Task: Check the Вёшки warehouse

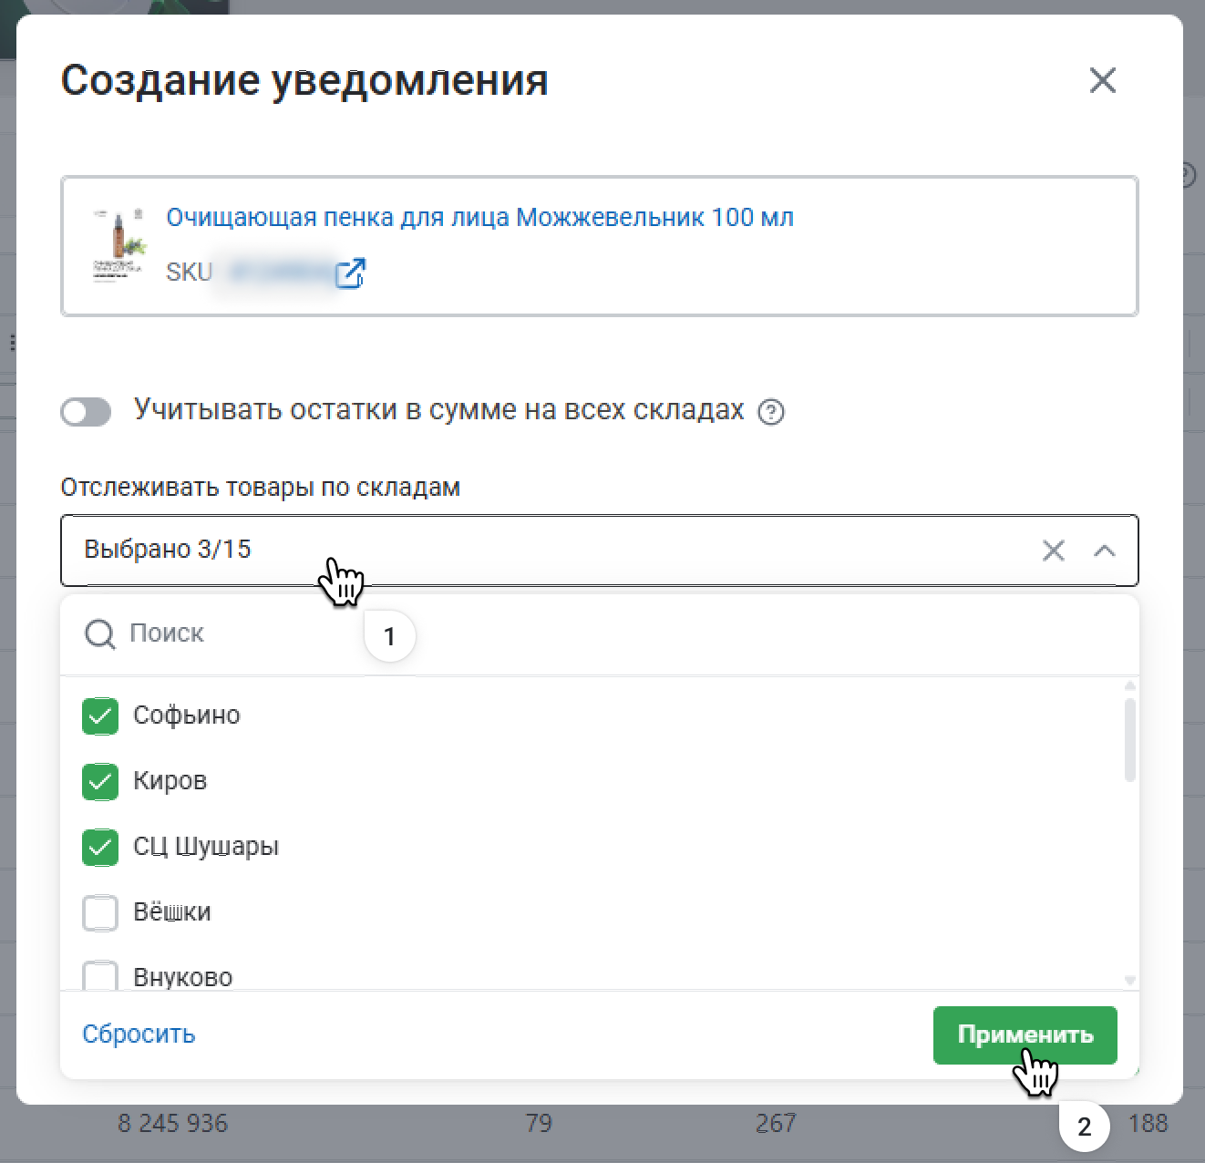Action: point(100,913)
